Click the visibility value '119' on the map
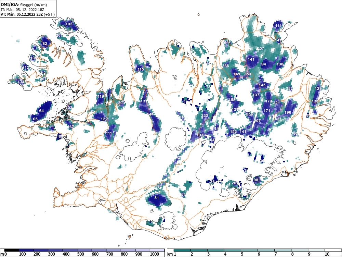The width and height of the screenshot is (342, 257). (x=101, y=96)
